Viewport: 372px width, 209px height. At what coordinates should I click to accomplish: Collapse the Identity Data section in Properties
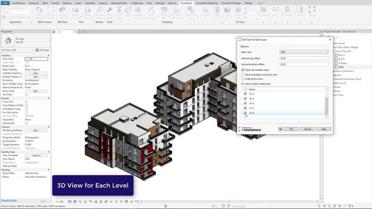tap(49, 152)
